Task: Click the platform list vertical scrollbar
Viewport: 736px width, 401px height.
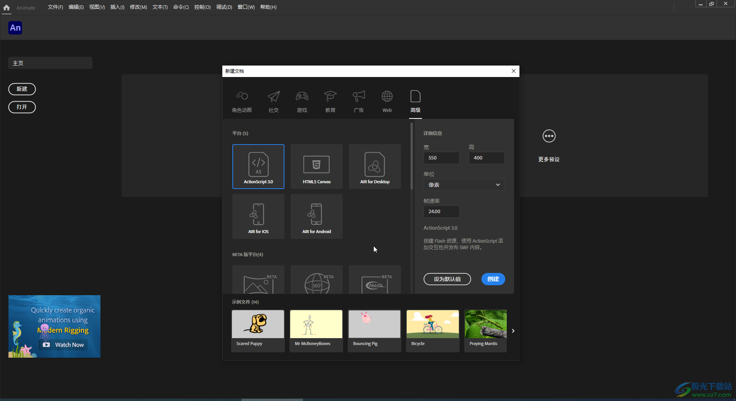Action: (411, 156)
